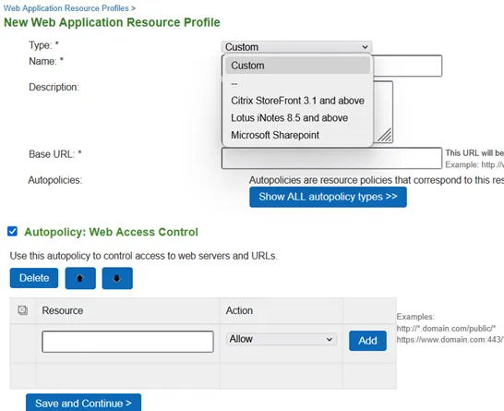Viewport: 504px width, 411px height.
Task: Click example text http://*.domain.com/public/*
Action: point(446,329)
